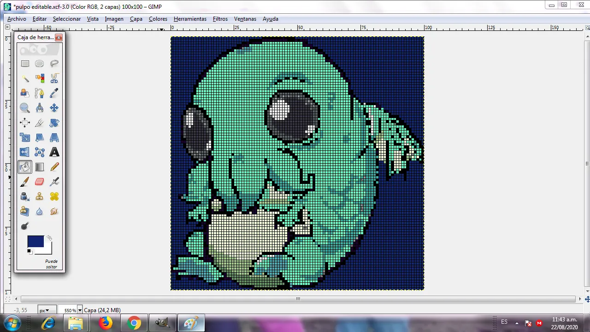
Task: Select the Ellipse Select tool
Action: (x=40, y=64)
